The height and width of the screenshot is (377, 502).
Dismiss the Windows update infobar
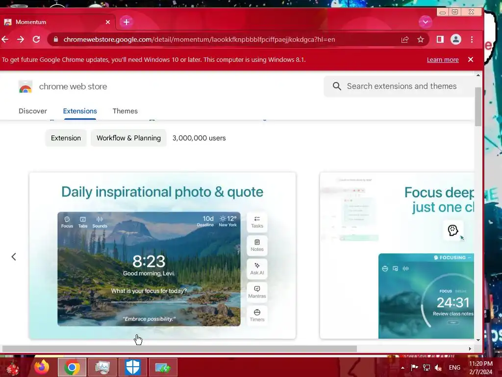[x=470, y=59]
